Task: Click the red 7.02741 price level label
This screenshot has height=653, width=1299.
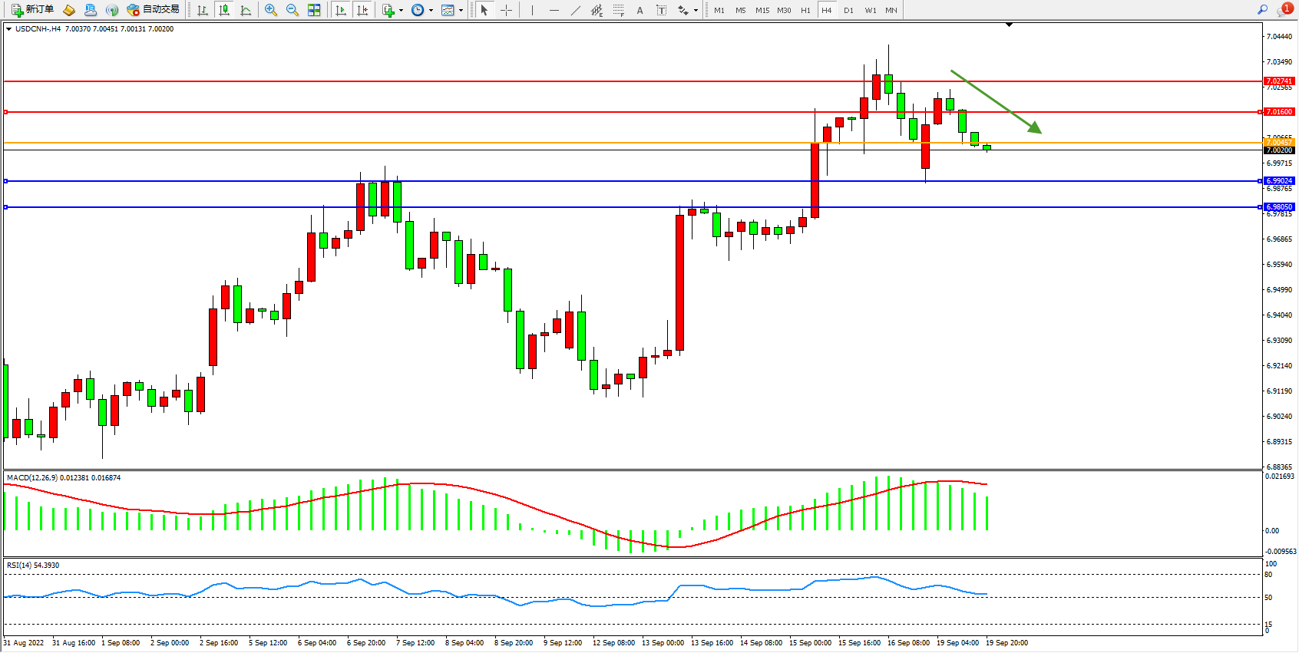Action: (x=1278, y=81)
